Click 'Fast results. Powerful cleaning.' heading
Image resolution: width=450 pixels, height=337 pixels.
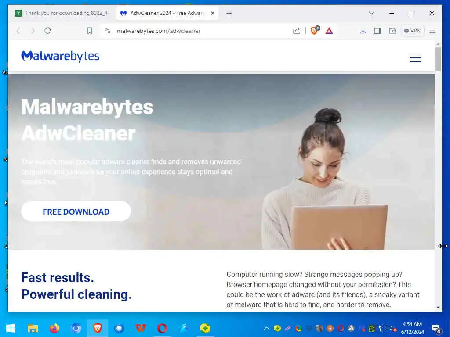pos(76,286)
